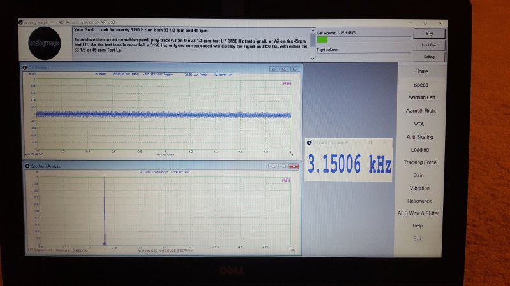Click the analogmagik round logo

(x=45, y=43)
